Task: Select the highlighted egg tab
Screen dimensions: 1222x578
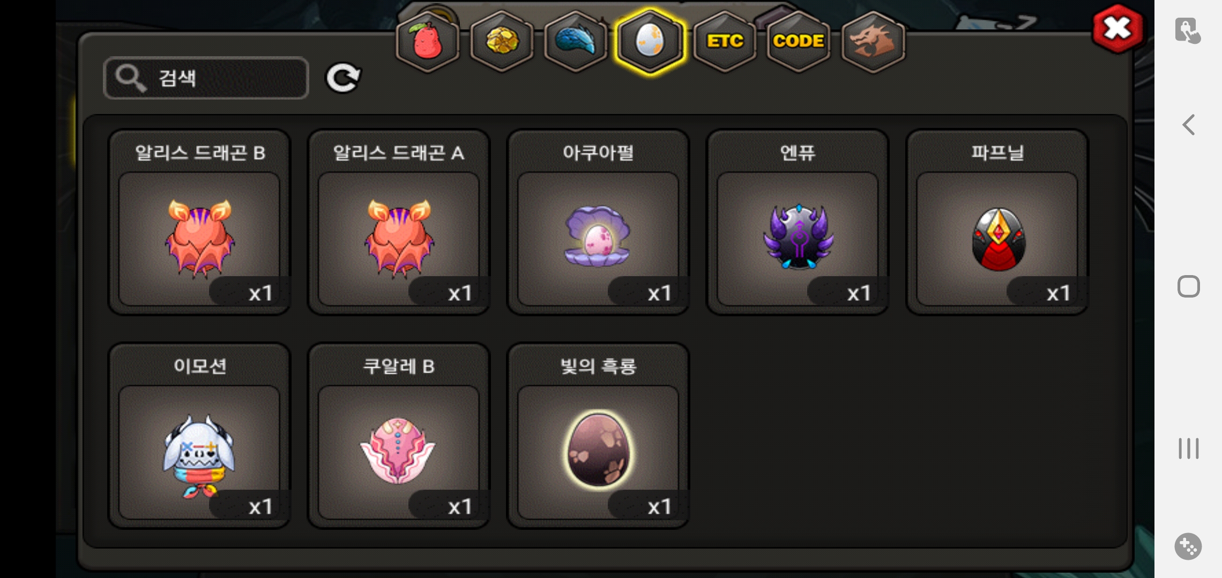Action: pos(650,41)
